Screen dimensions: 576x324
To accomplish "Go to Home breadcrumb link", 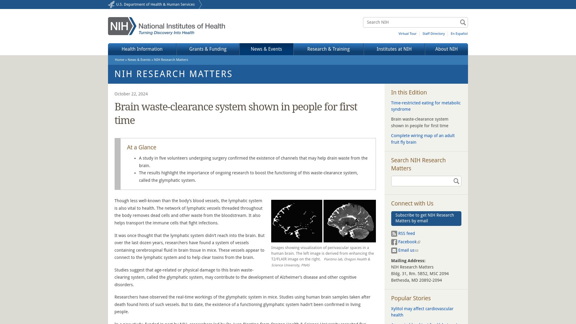I will click(x=119, y=60).
